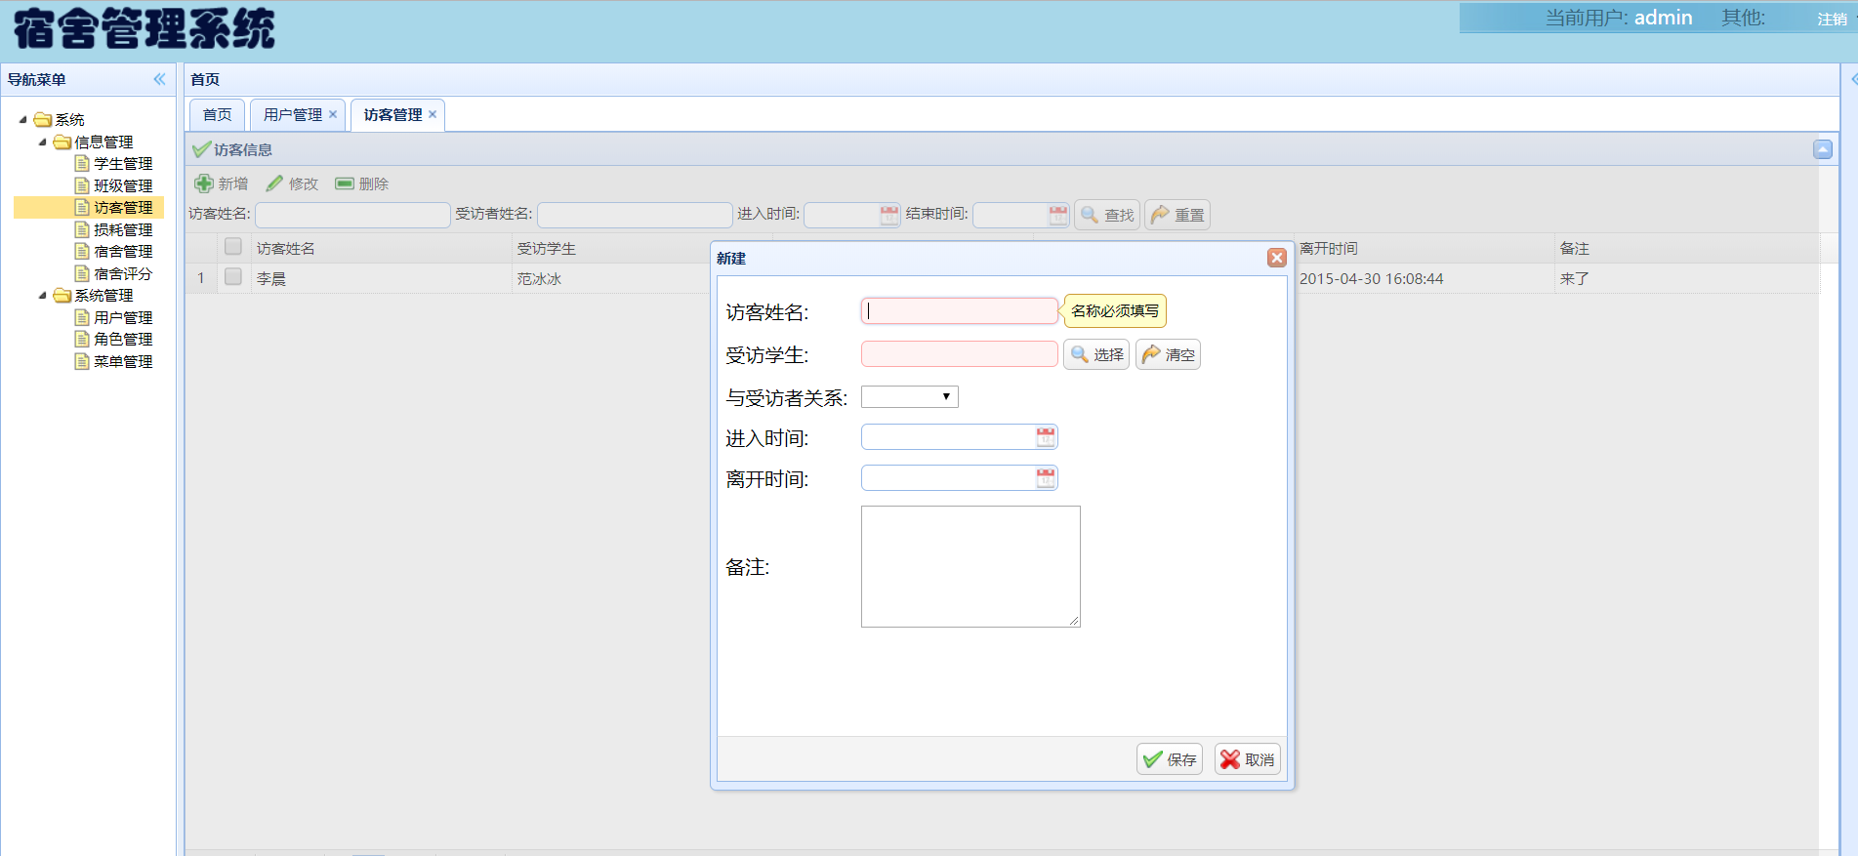
Task: Click the 清空 clear button
Action: click(x=1168, y=354)
